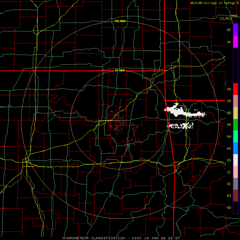The height and width of the screenshot is (240, 240).
Task: Click the DS white legend swatch
Action: (235, 160)
